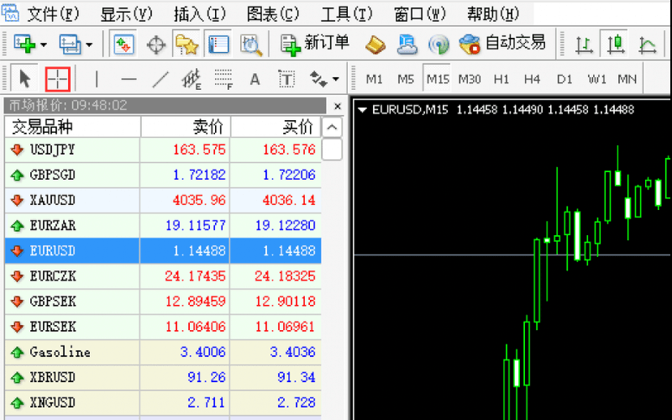The width and height of the screenshot is (672, 420).
Task: Click the profiles icon
Action: (70, 44)
